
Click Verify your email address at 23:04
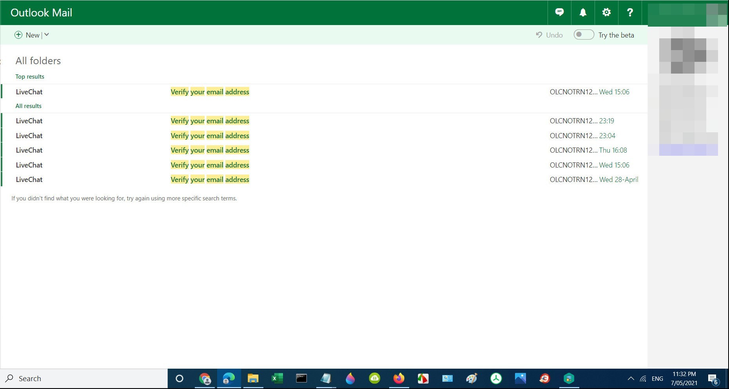coord(210,136)
